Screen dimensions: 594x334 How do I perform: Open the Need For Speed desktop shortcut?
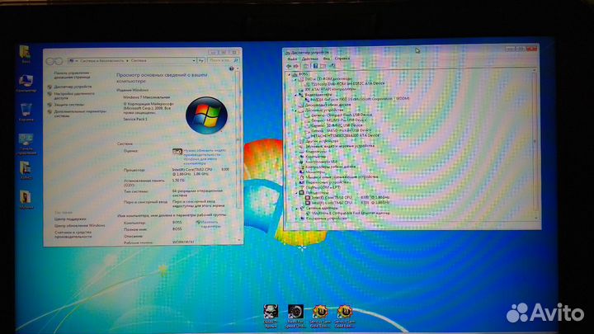click(295, 316)
